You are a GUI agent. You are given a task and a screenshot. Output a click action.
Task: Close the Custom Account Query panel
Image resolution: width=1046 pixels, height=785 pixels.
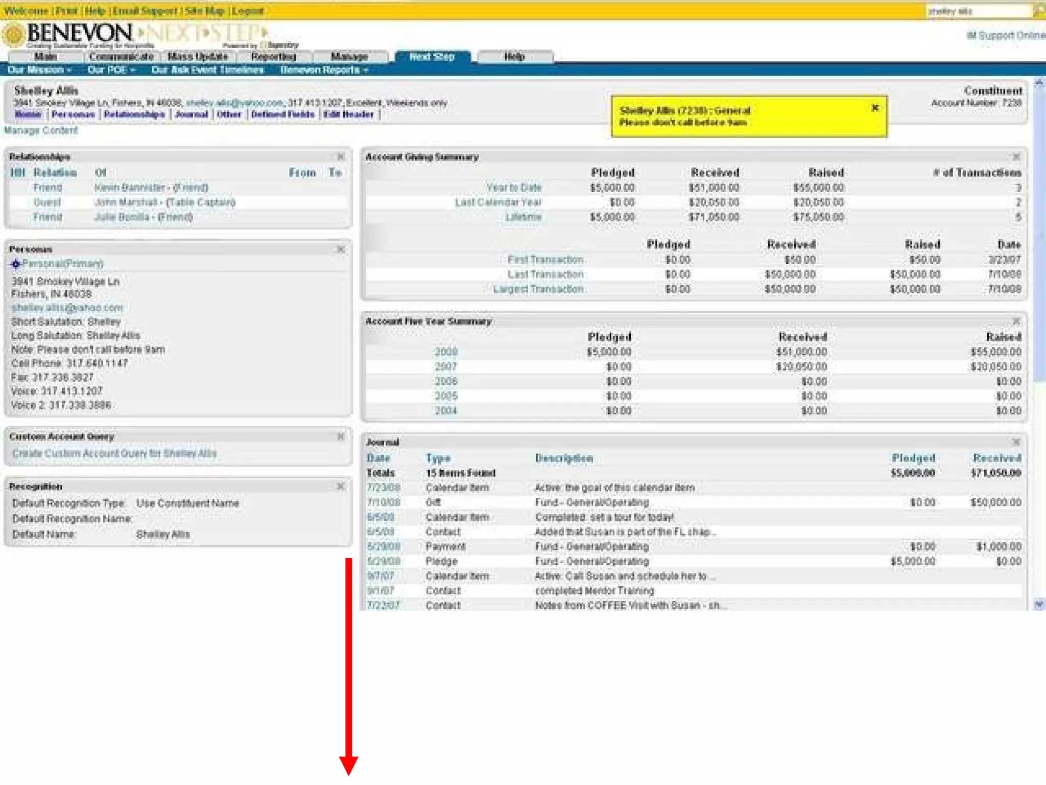pyautogui.click(x=341, y=436)
